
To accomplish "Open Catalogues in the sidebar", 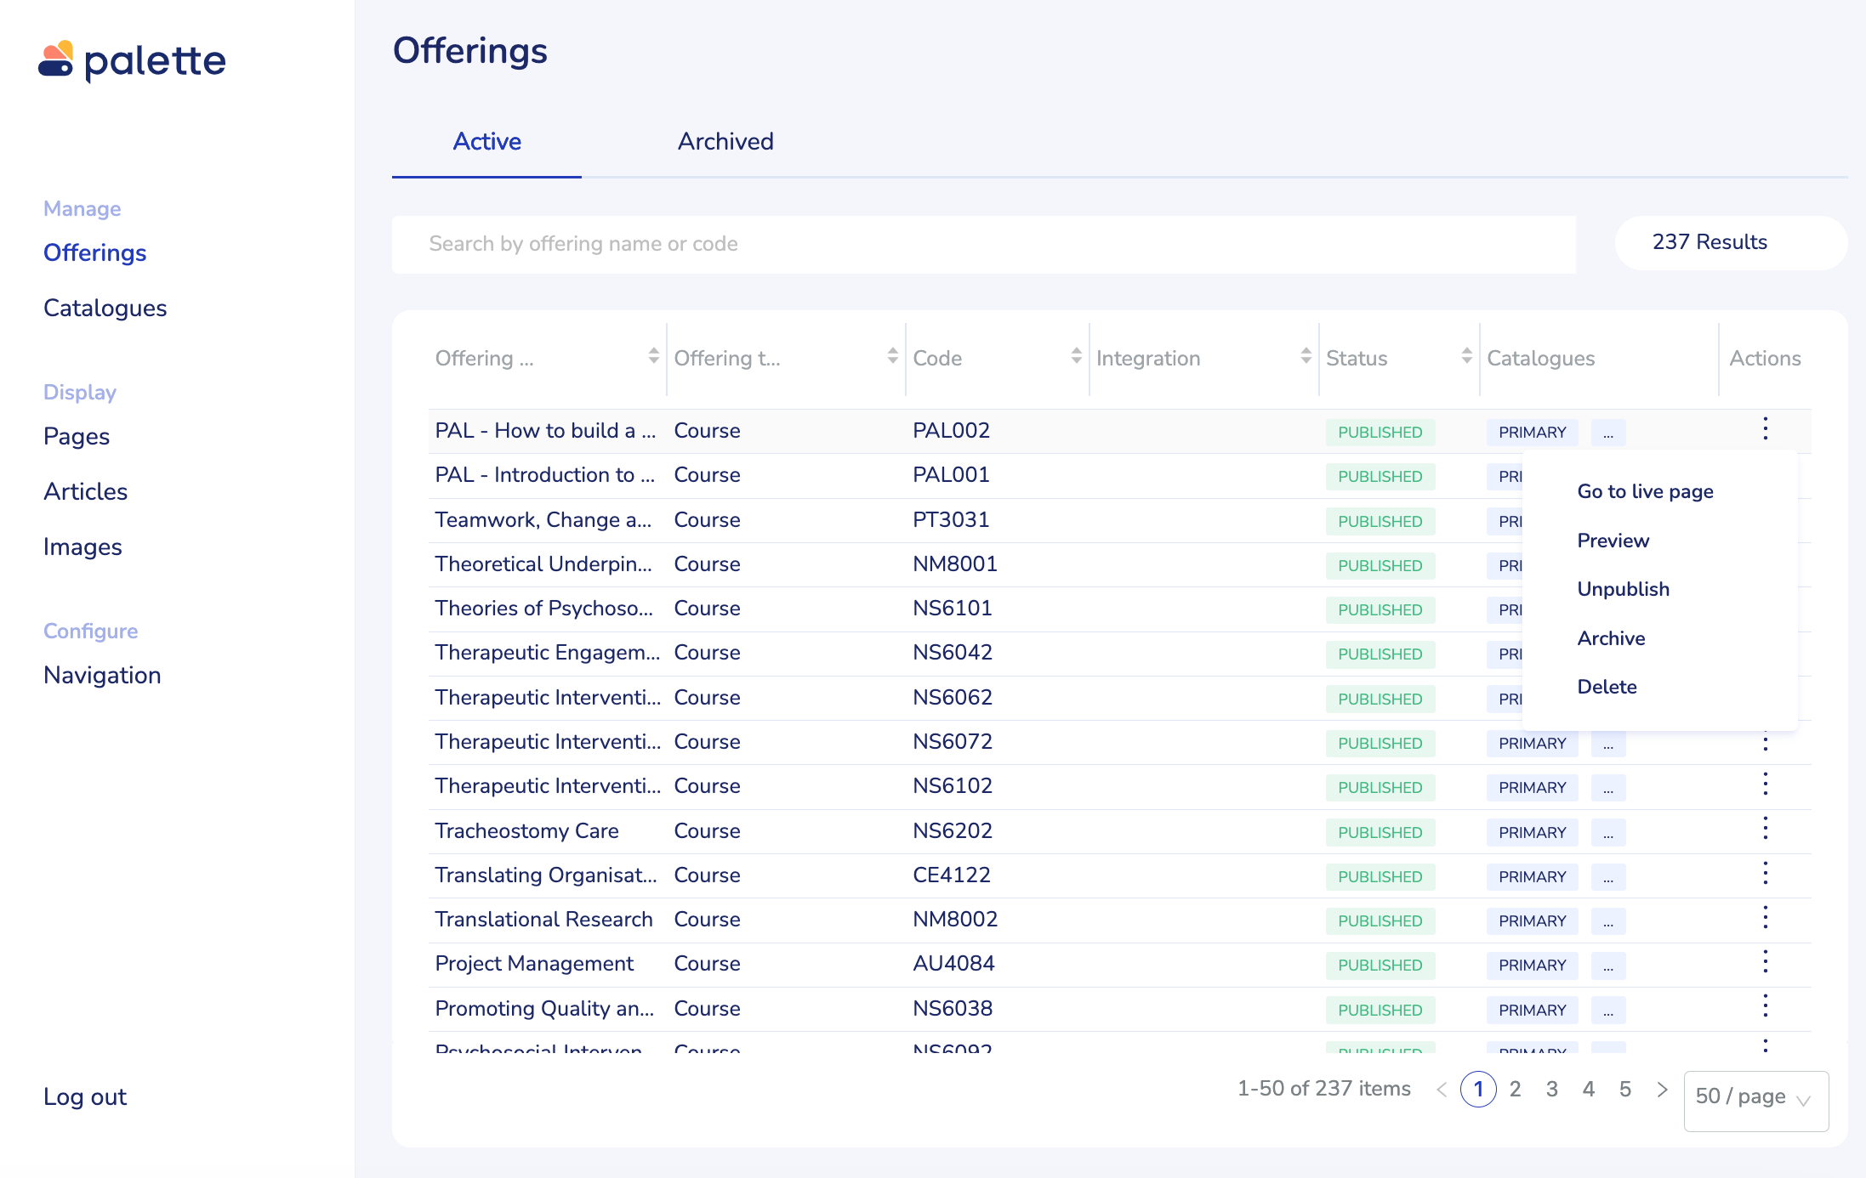I will click(105, 308).
